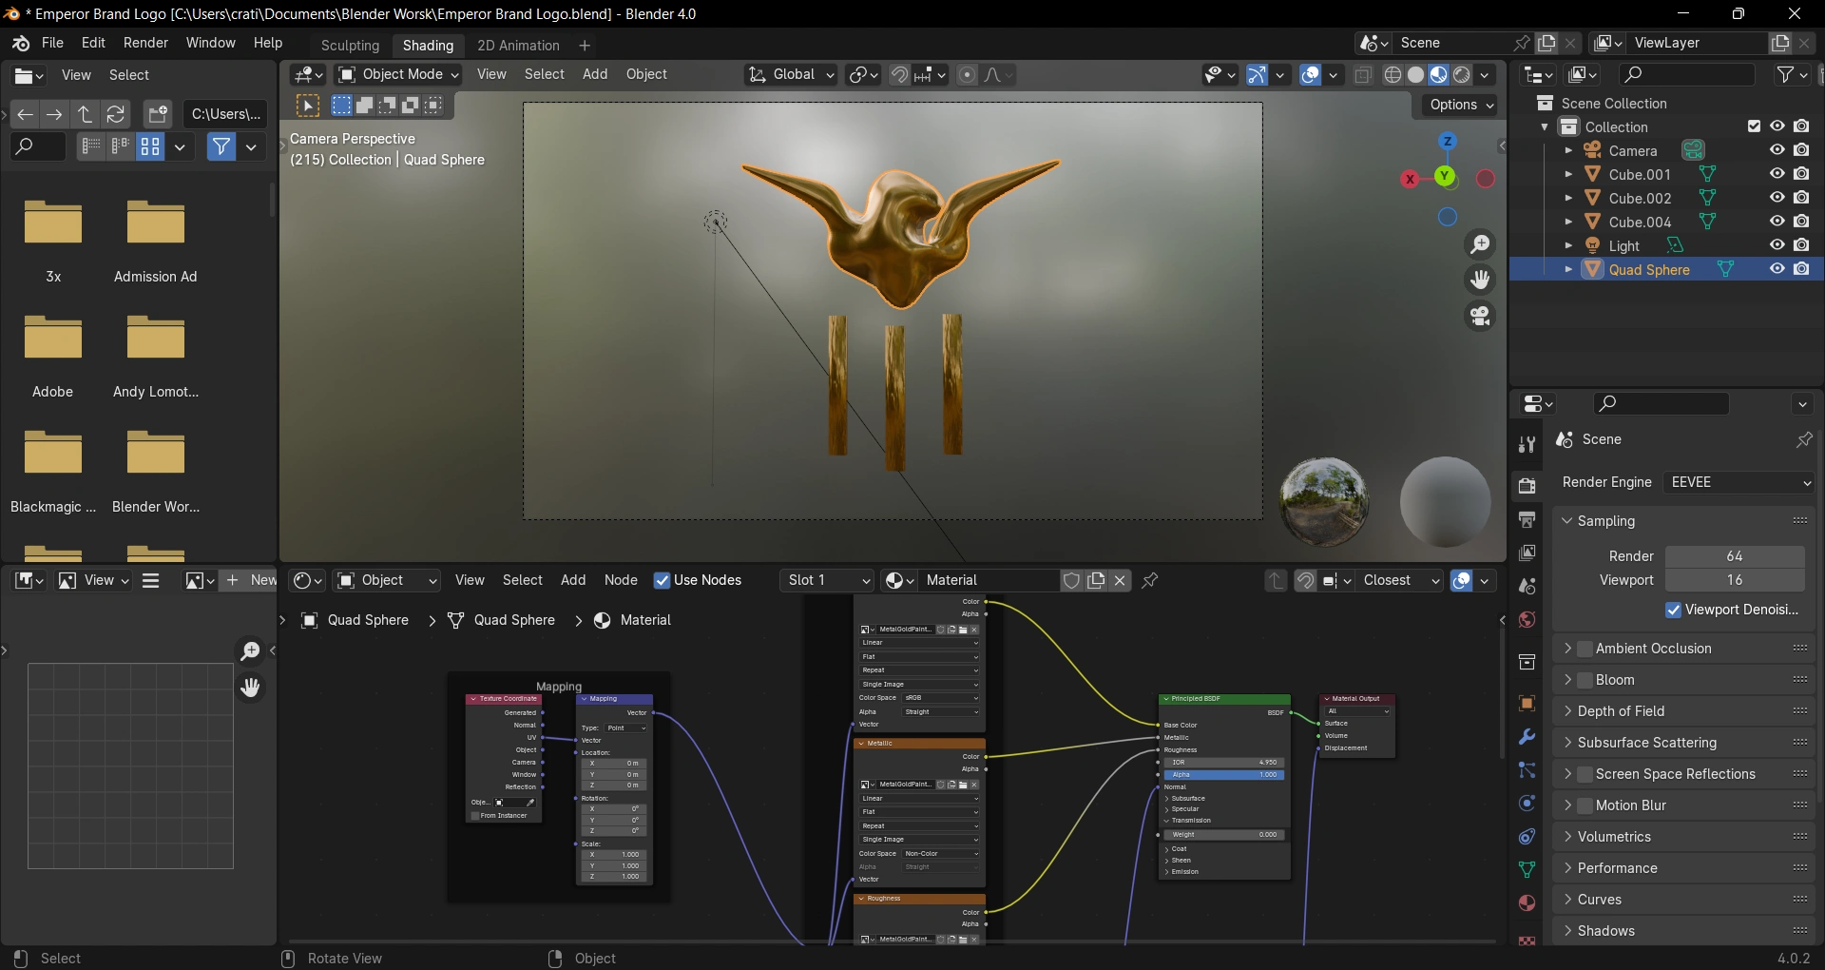Open the Material properties tab icon
The width and height of the screenshot is (1825, 970).
pyautogui.click(x=1527, y=902)
